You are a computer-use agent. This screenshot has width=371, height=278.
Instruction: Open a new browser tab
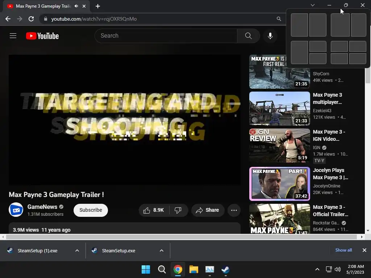click(x=98, y=6)
